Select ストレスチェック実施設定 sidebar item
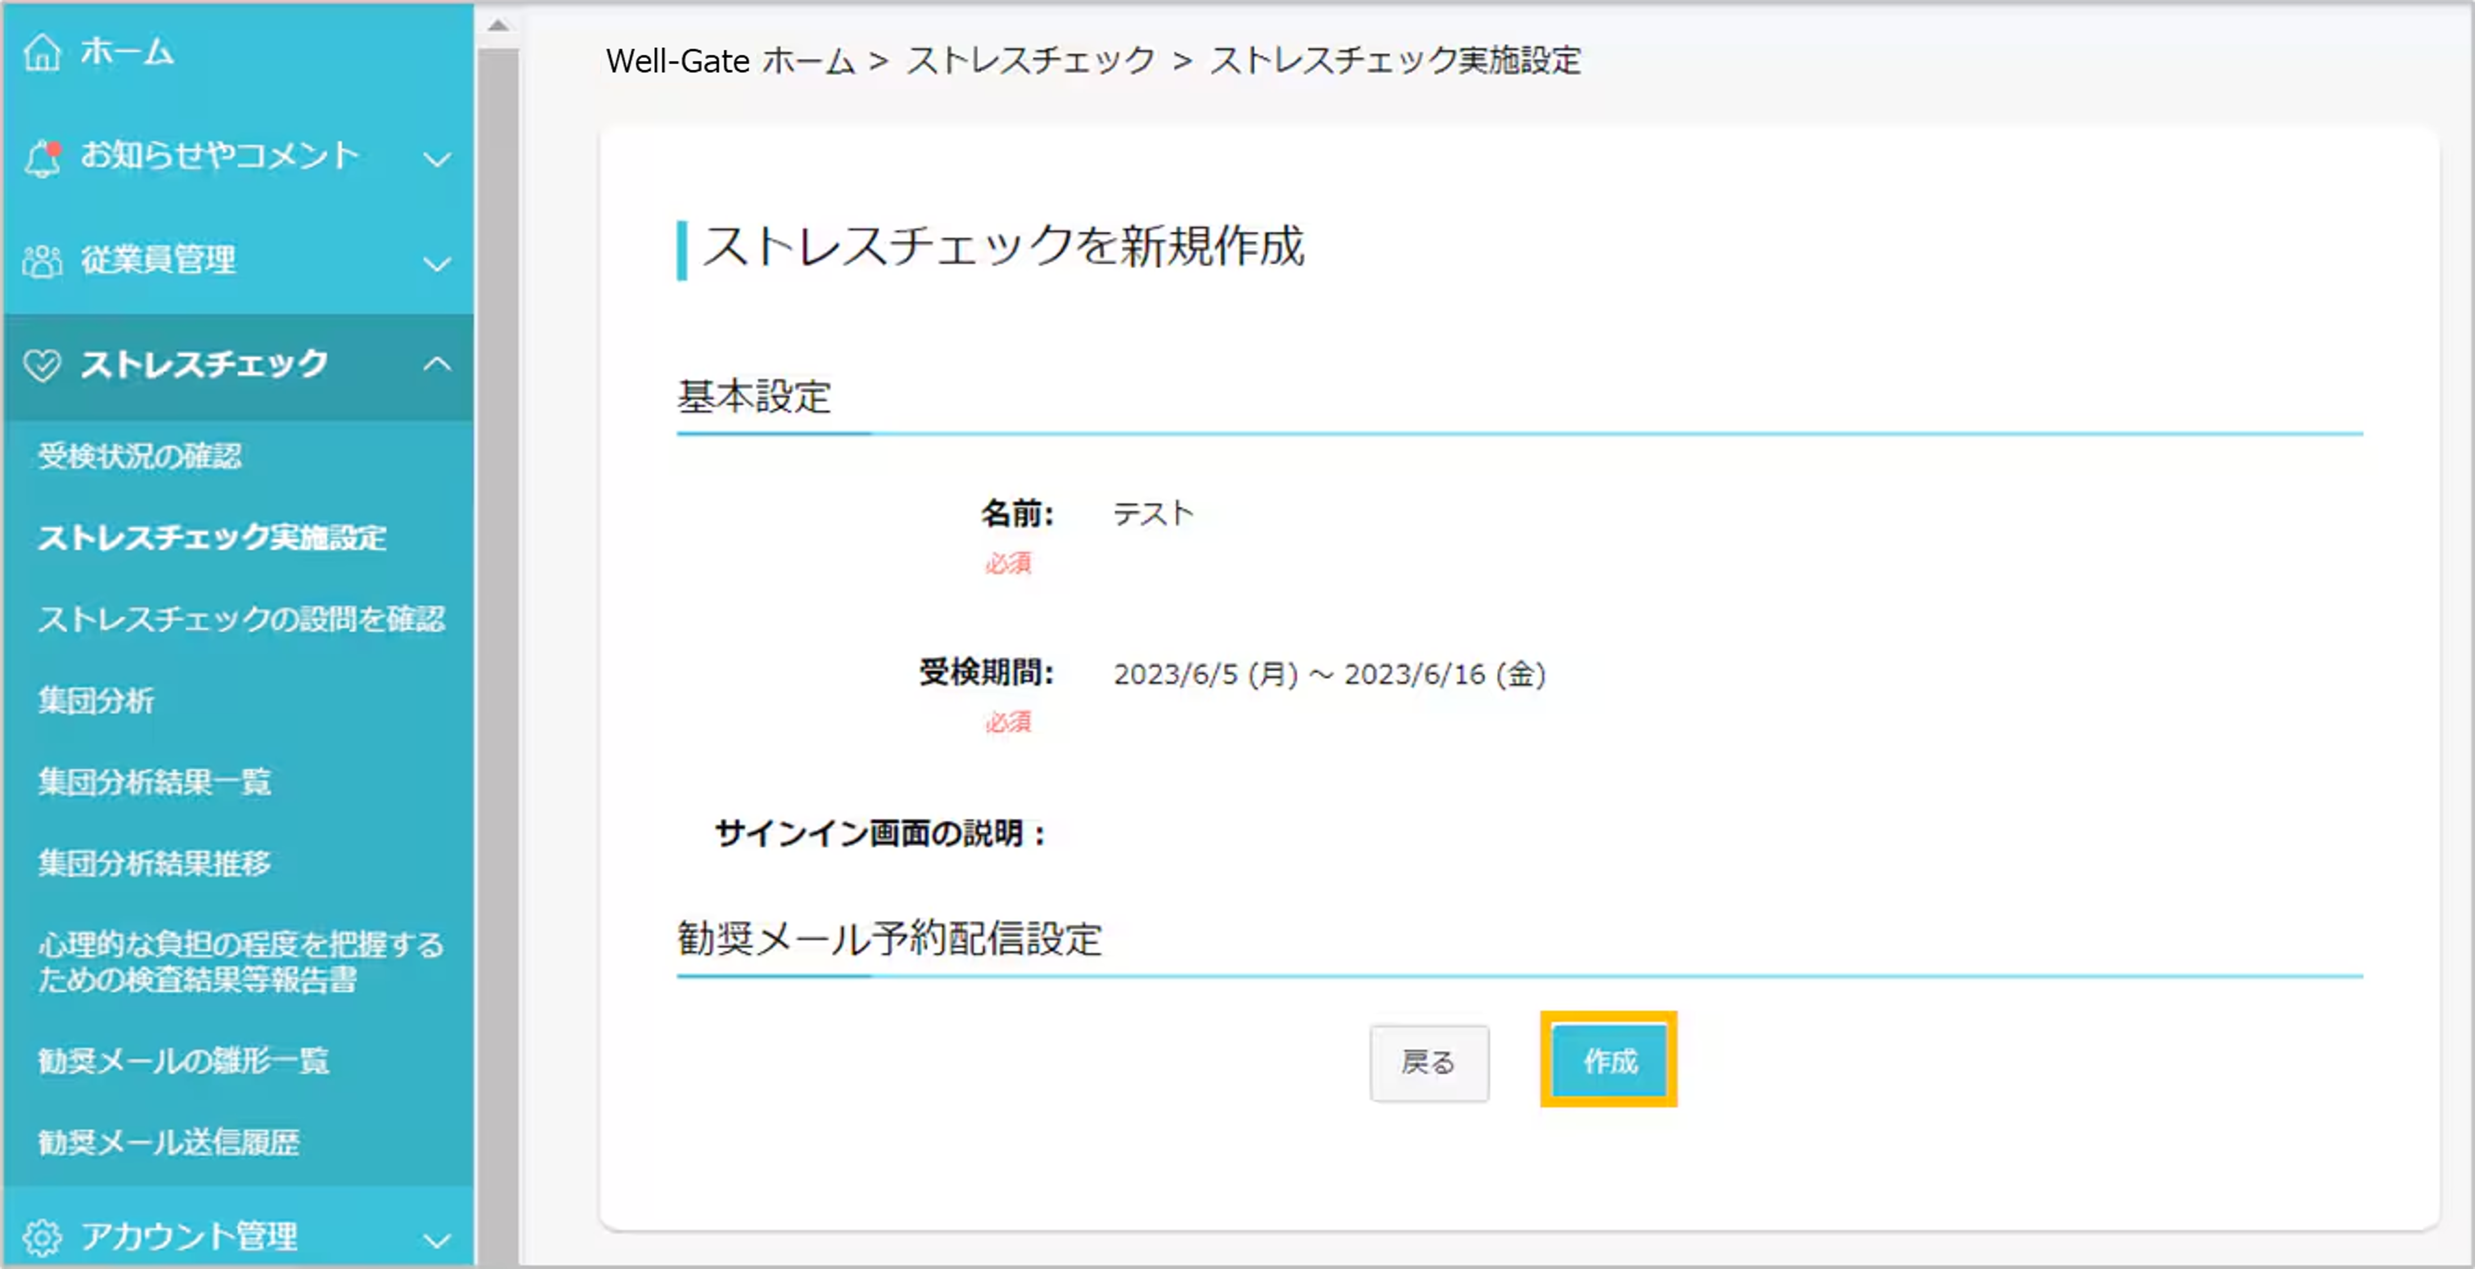The height and width of the screenshot is (1269, 2475). (x=211, y=537)
